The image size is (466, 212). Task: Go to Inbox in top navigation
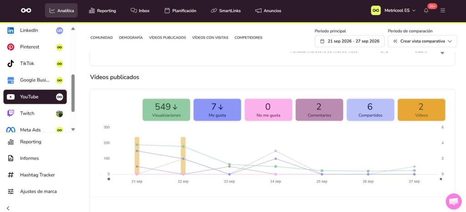click(140, 10)
